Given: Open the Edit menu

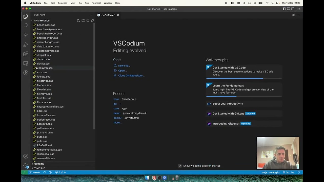Looking at the screenshot, I should click(53, 3).
